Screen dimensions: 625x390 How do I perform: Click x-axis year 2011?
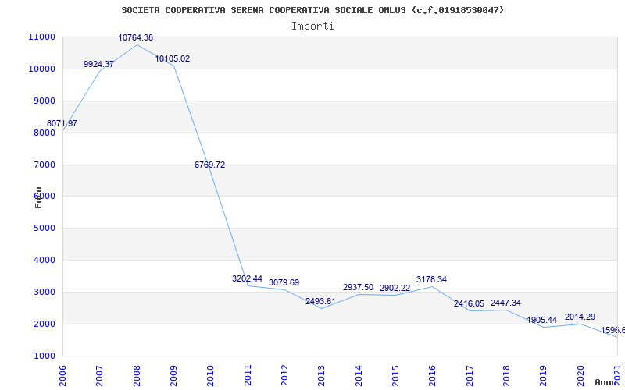(248, 376)
